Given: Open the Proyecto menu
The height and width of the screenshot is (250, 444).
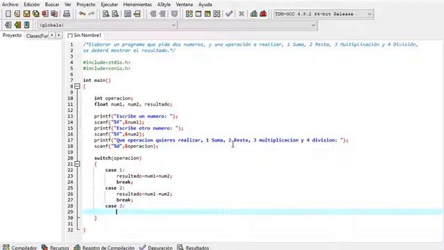Looking at the screenshot, I should click(x=86, y=5).
